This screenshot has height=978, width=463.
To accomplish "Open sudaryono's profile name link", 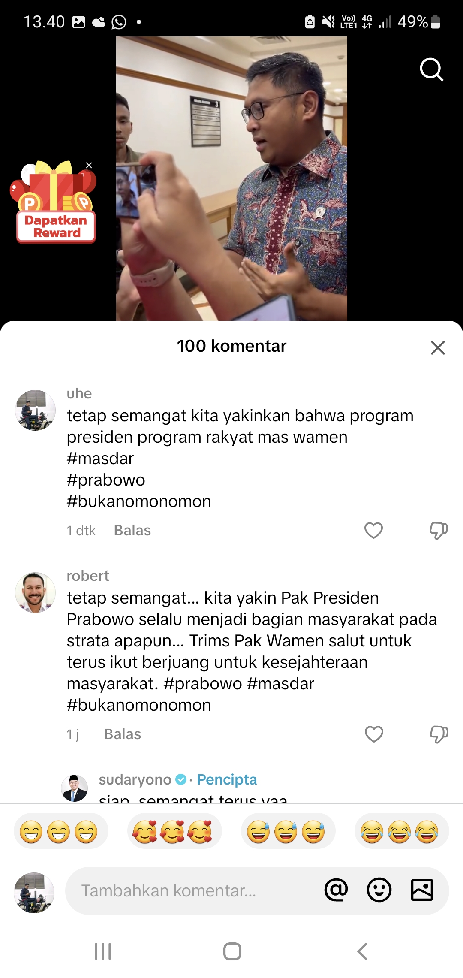I will pyautogui.click(x=135, y=779).
